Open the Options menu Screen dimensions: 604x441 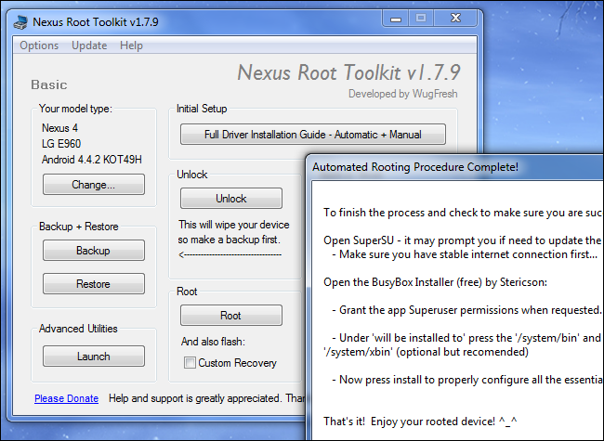[39, 45]
